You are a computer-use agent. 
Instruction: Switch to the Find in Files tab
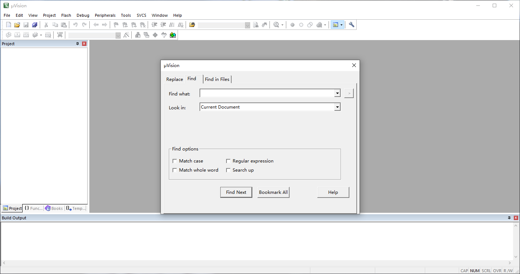pyautogui.click(x=217, y=79)
